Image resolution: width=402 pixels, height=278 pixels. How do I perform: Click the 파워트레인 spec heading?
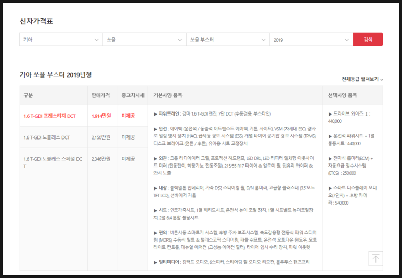coord(168,113)
